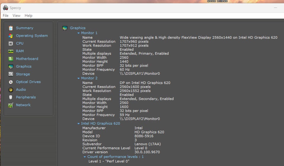Click the 'Level 0' performance level value
Viewport: 284px width, 166px height.
pos(141,148)
